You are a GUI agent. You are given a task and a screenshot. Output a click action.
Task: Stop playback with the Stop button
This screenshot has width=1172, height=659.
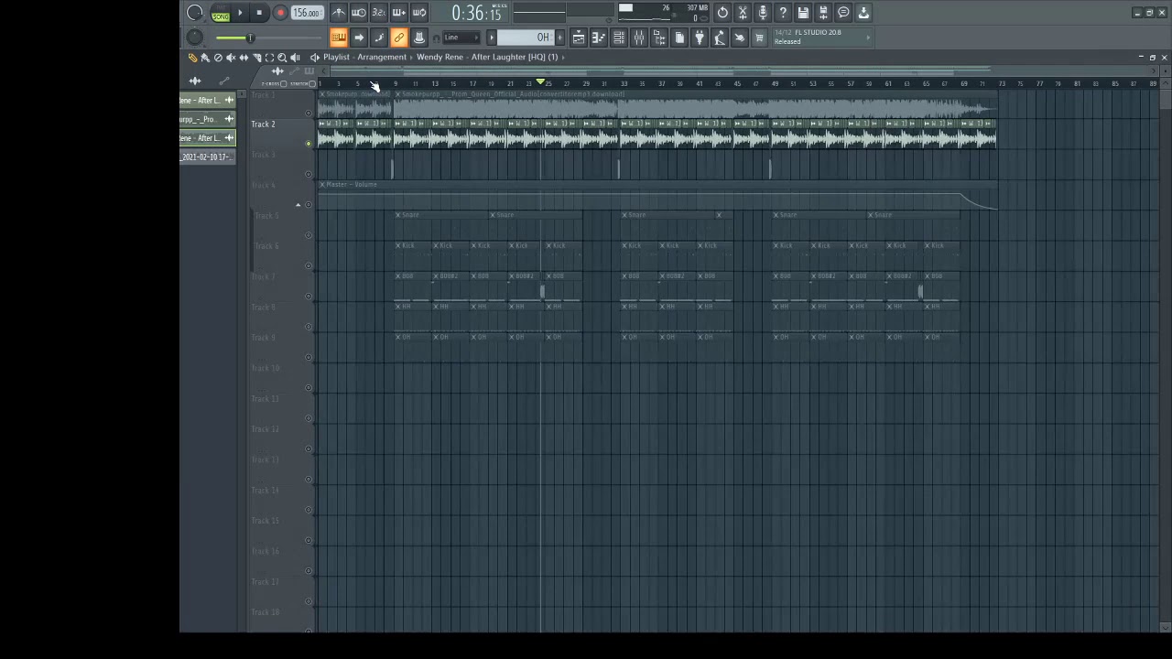point(260,13)
